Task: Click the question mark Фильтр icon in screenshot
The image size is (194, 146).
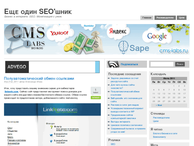Action: 51,127
